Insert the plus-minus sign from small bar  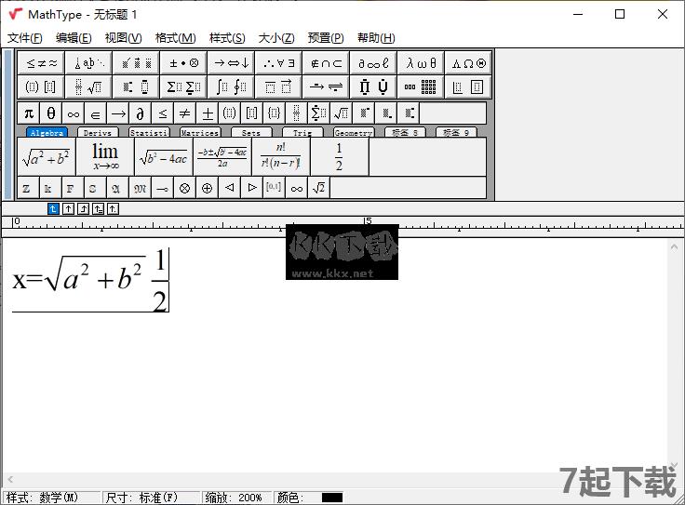pos(208,113)
